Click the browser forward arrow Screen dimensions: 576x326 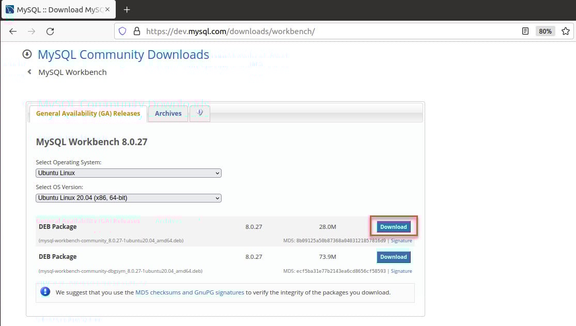pyautogui.click(x=32, y=31)
